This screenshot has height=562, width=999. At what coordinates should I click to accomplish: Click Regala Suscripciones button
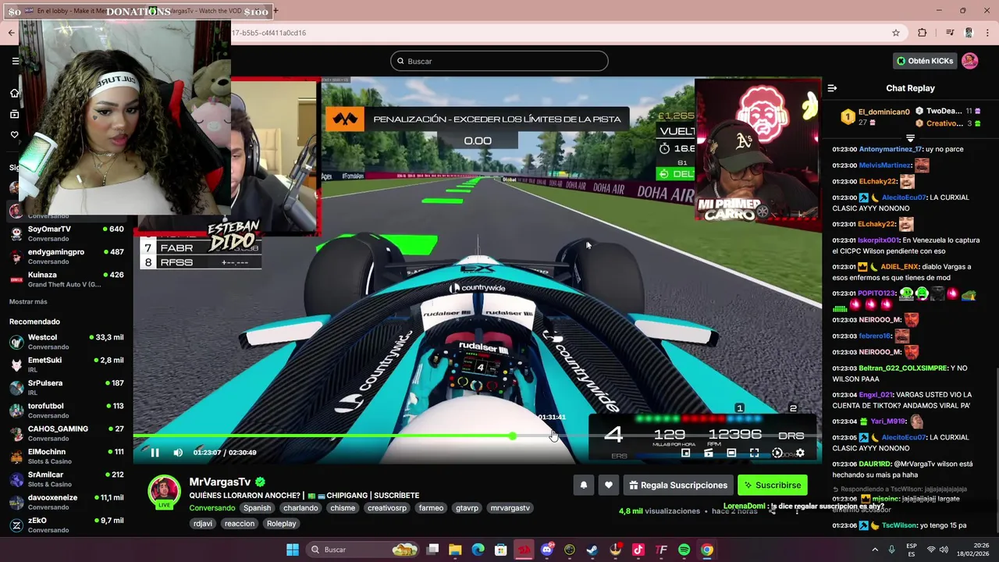pyautogui.click(x=678, y=485)
